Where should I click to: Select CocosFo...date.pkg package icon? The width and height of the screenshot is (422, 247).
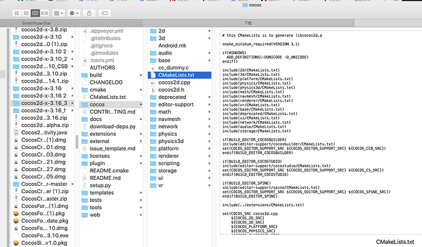tap(16, 221)
